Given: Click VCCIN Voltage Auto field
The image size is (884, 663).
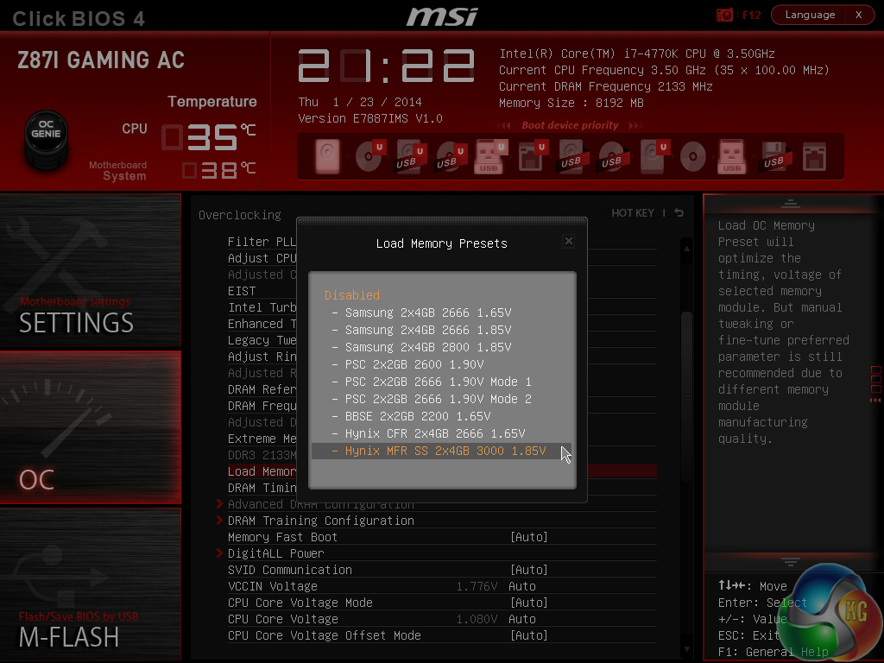Looking at the screenshot, I should (x=522, y=586).
